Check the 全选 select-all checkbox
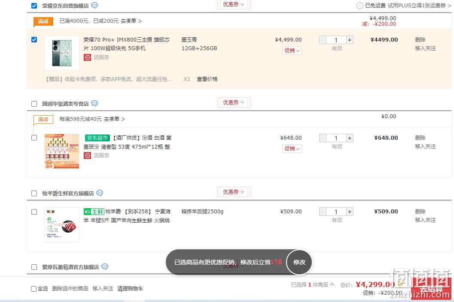The width and height of the screenshot is (454, 302). tap(34, 289)
